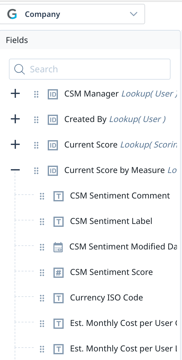Select the Currency ISO Code field
The image size is (182, 360).
[106, 298]
